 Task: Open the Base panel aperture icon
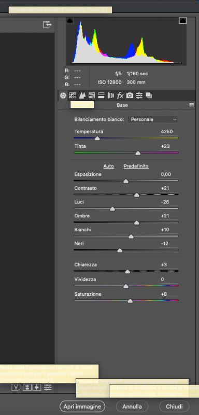pyautogui.click(x=63, y=95)
